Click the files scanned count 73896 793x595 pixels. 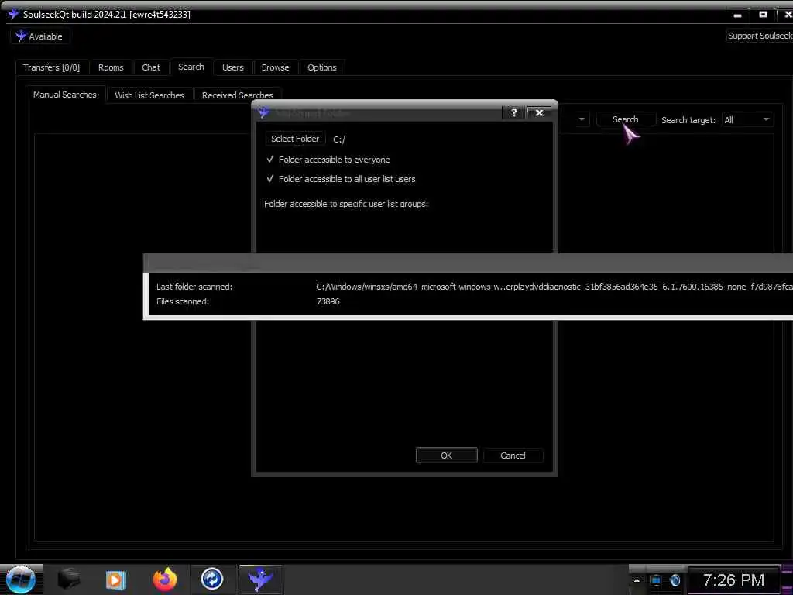(x=328, y=301)
